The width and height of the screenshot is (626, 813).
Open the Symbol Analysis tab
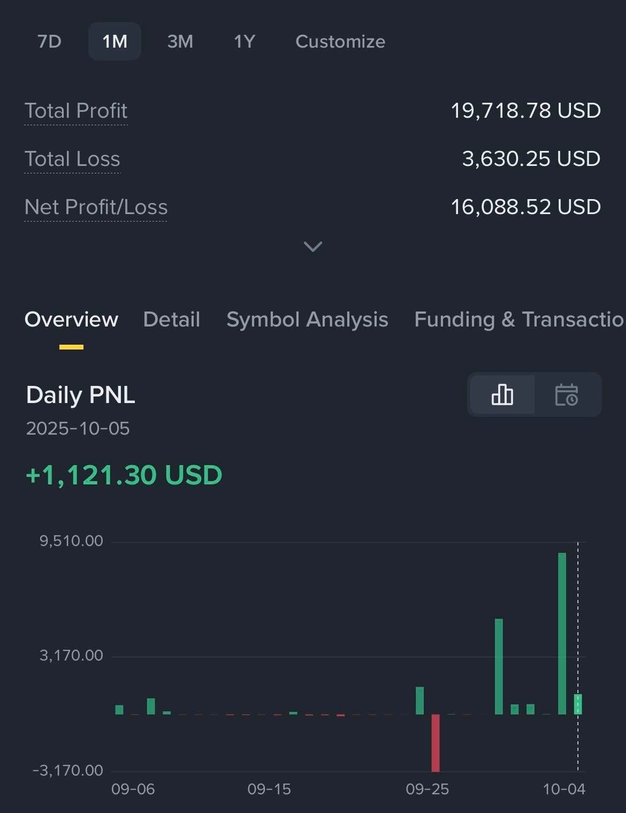[x=307, y=320]
